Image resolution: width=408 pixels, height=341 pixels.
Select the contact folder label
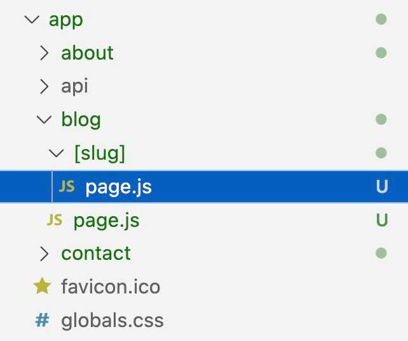[96, 254]
